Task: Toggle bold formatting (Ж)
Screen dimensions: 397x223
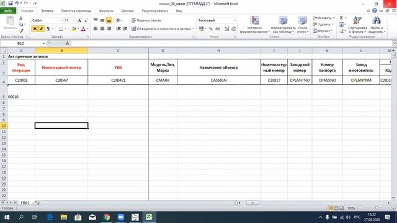Action: tap(35, 29)
